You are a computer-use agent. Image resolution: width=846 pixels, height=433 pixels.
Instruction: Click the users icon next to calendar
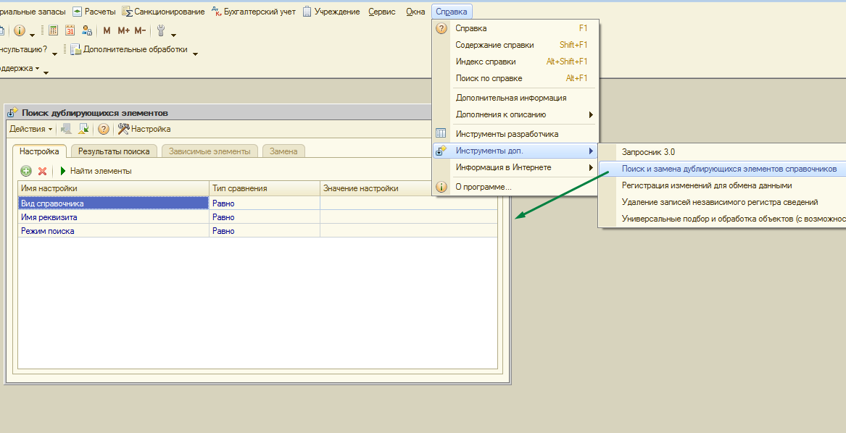[87, 30]
